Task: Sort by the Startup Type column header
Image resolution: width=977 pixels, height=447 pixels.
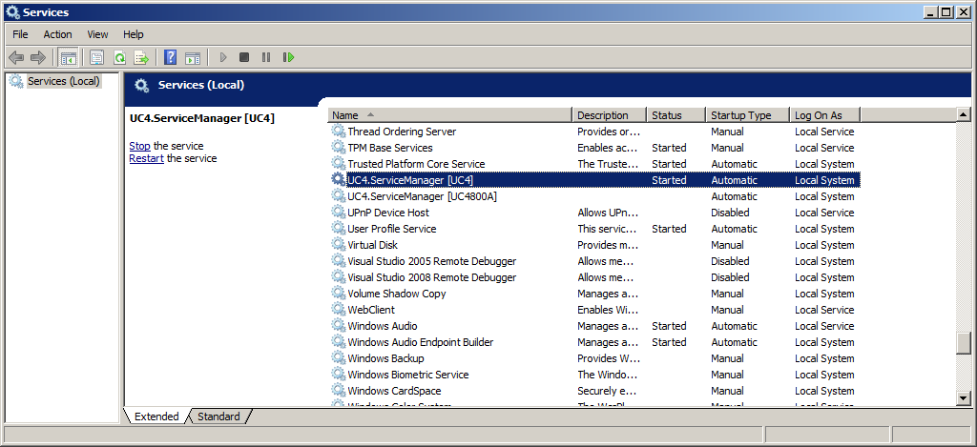Action: tap(748, 115)
